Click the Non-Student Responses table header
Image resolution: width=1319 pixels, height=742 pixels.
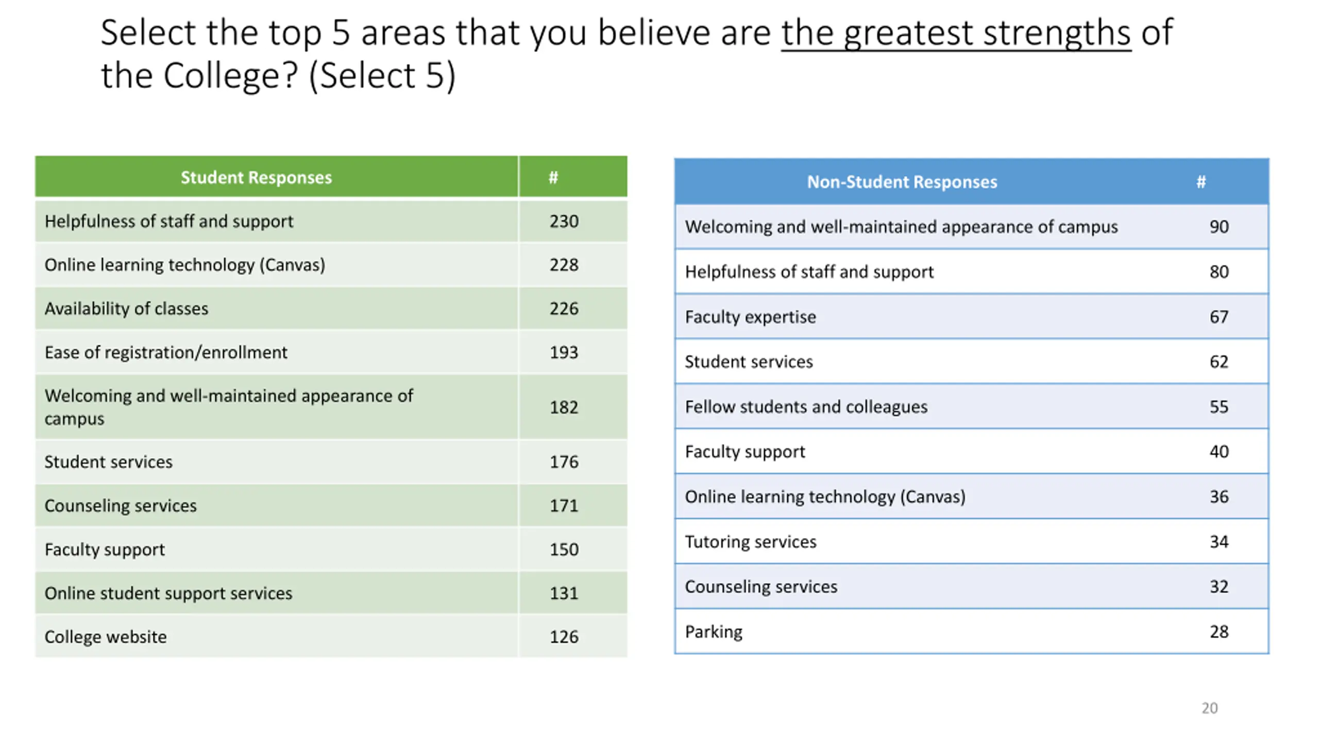(902, 181)
